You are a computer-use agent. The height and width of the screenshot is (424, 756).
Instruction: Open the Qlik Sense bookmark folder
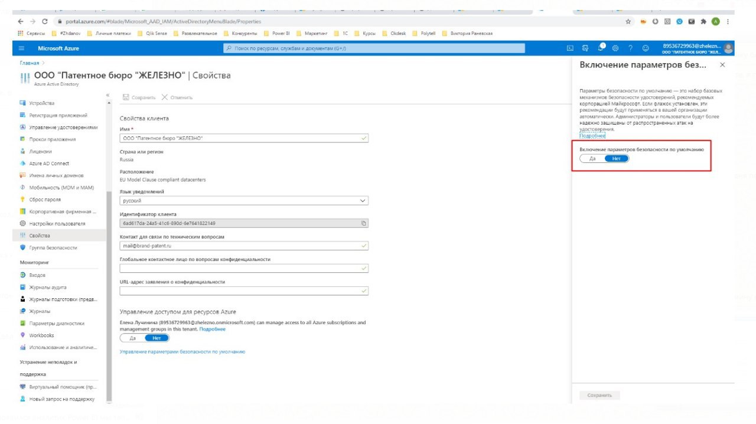(153, 34)
